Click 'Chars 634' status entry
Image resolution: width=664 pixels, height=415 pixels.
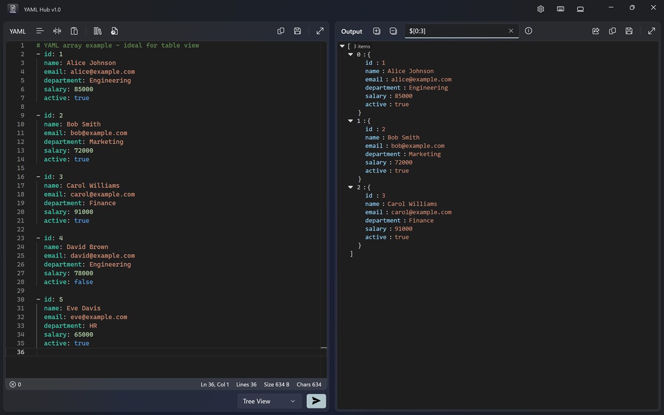[x=309, y=384]
